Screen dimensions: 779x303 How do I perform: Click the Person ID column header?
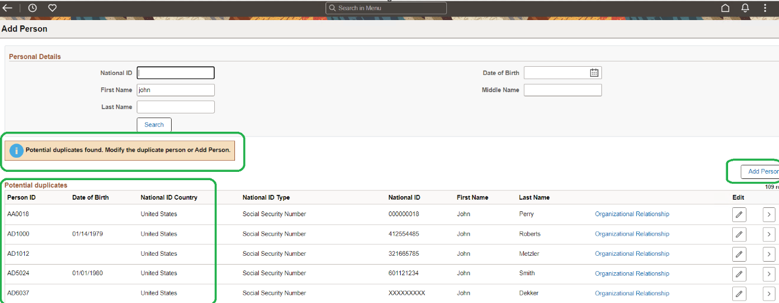click(x=21, y=197)
